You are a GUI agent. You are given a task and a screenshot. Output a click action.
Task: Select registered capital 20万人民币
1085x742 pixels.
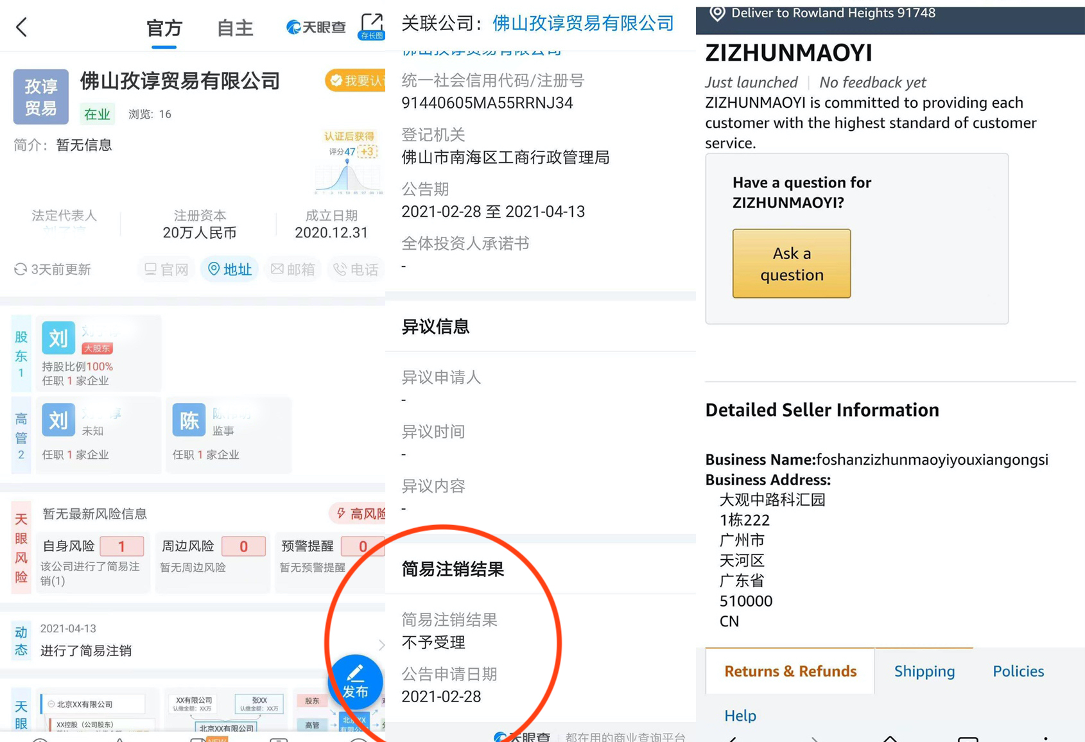200,233
